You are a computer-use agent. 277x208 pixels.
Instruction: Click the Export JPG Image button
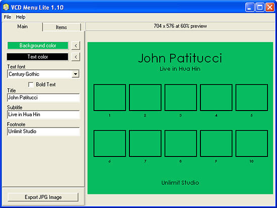coord(43,197)
